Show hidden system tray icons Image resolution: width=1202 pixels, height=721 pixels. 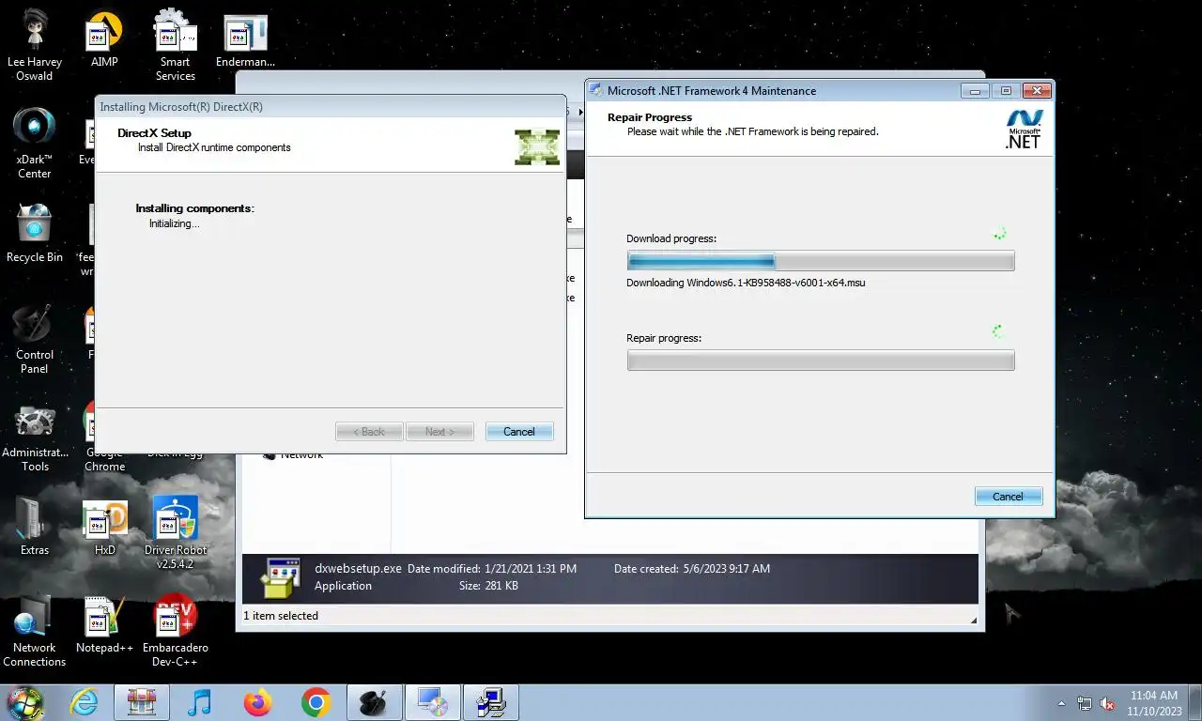coord(1062,703)
